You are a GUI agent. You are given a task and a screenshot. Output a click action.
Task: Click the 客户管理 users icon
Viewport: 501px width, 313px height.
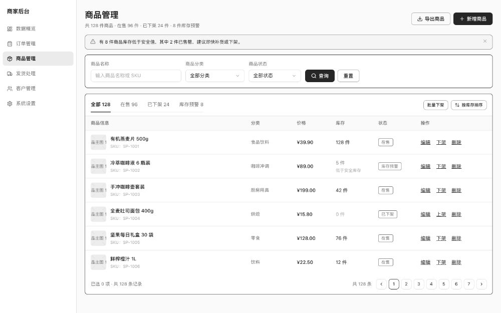pyautogui.click(x=10, y=89)
